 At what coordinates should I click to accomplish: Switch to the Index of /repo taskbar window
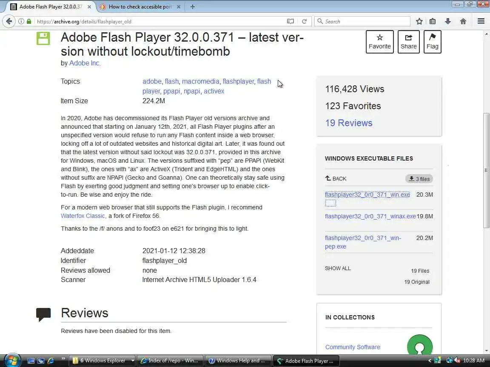[x=170, y=361]
